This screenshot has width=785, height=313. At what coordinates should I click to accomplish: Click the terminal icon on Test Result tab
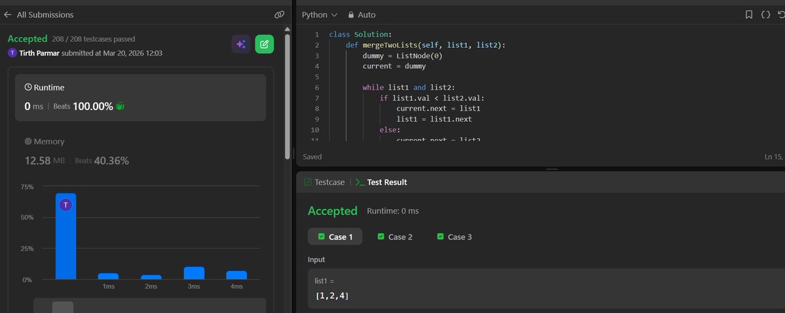360,182
